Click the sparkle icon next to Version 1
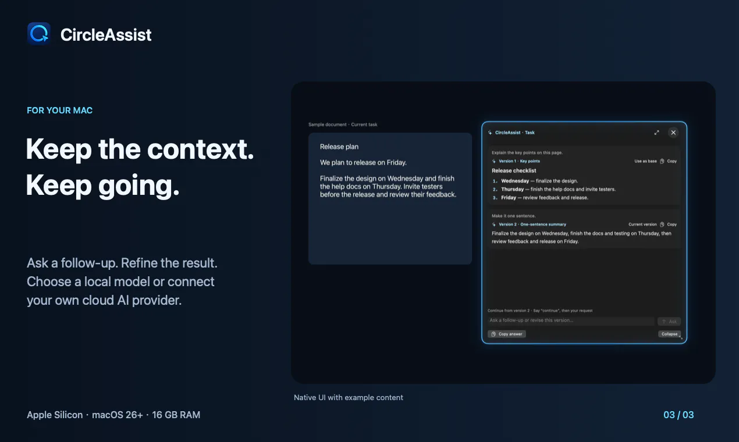 [494, 161]
